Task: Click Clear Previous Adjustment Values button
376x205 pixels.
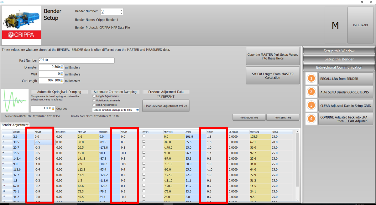Action: pos(166,106)
